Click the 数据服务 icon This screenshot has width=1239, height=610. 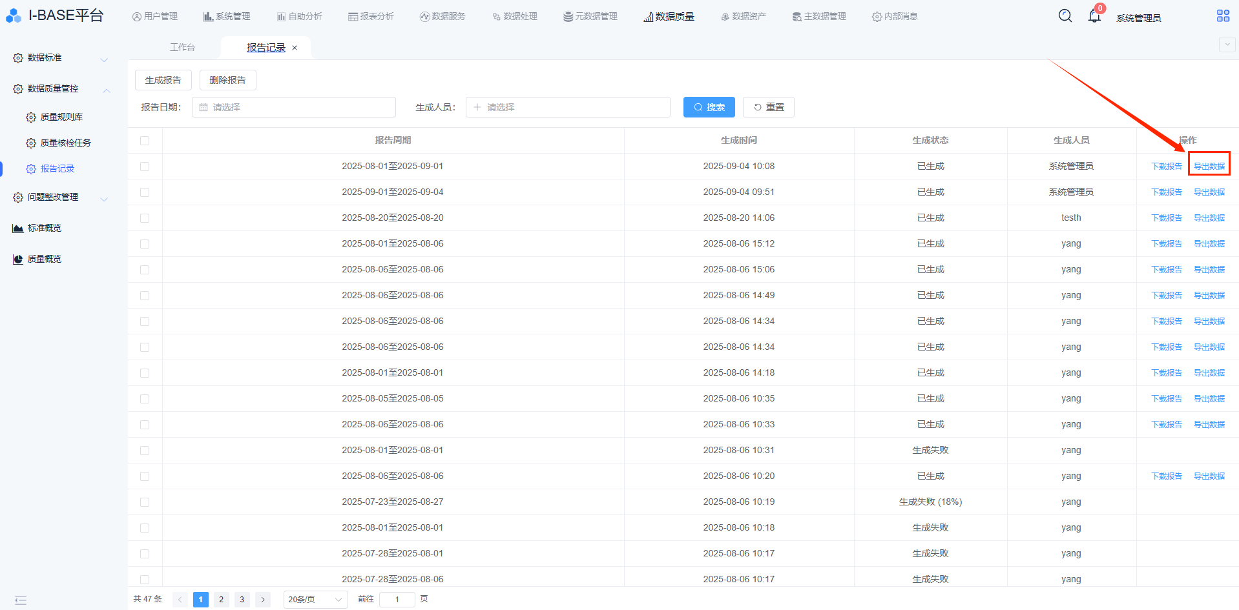(x=424, y=17)
